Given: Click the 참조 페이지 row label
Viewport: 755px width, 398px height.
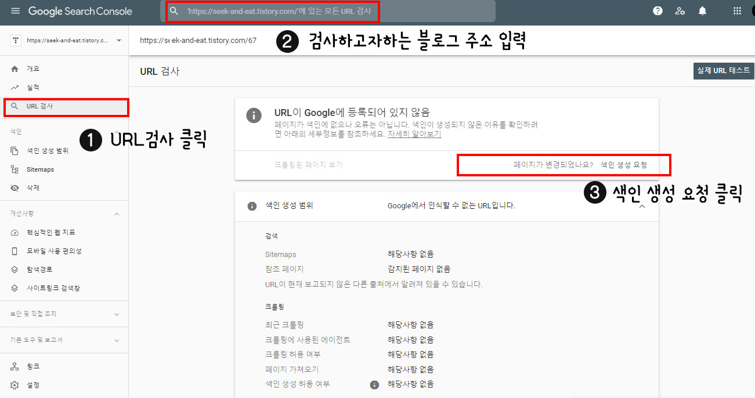Looking at the screenshot, I should pos(284,269).
